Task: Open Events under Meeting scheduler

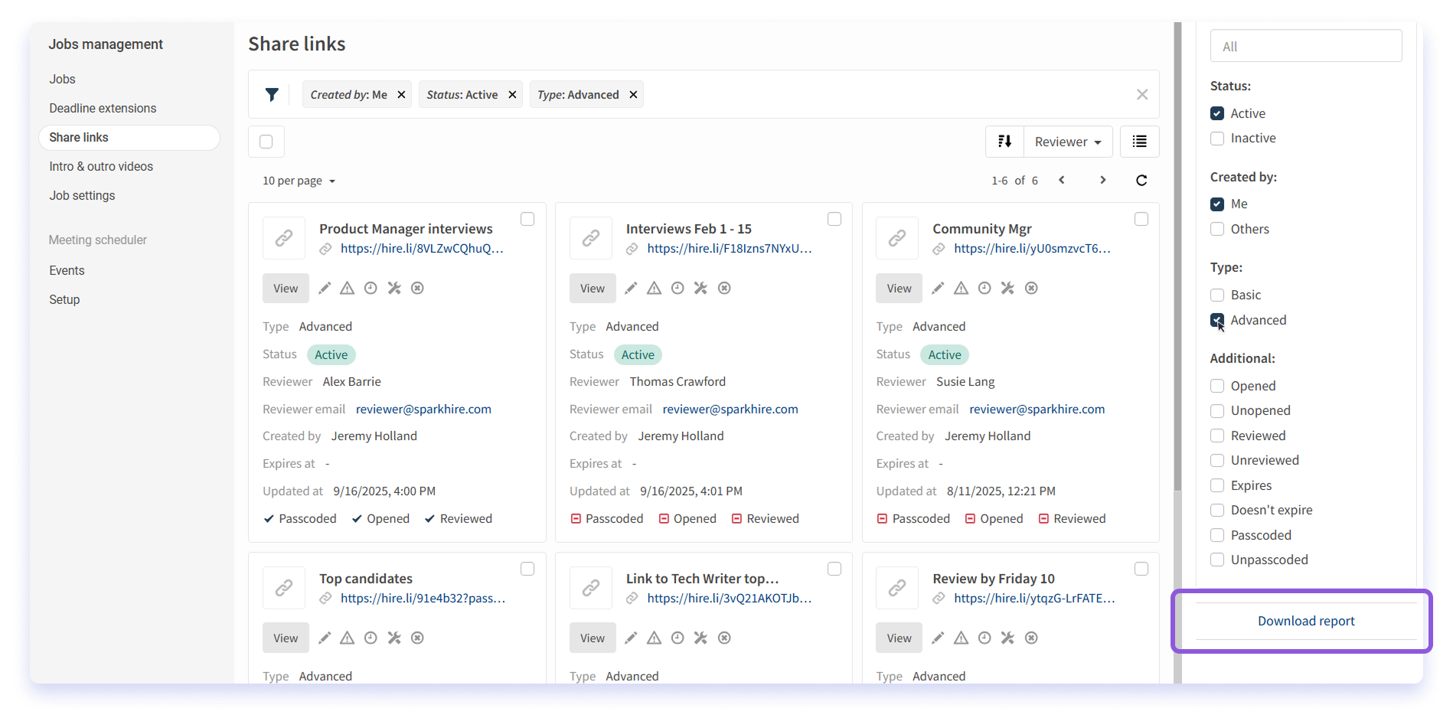Action: (x=67, y=270)
